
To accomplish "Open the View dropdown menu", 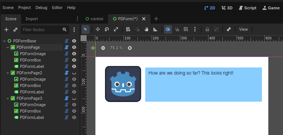I will pos(243,29).
